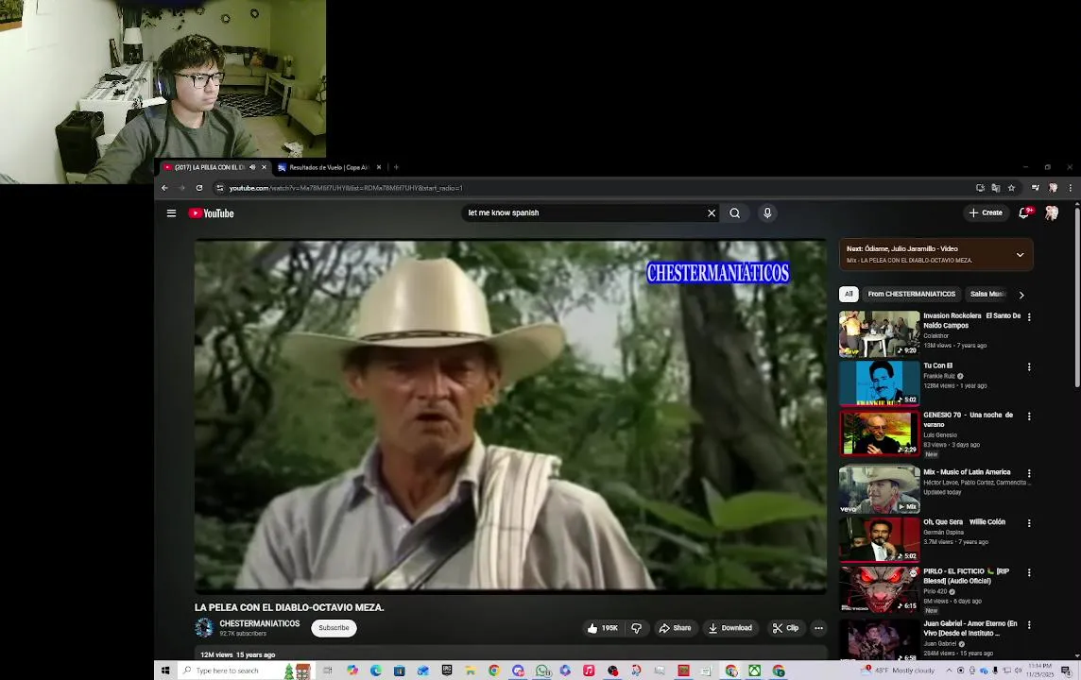Open a new browser tab
The width and height of the screenshot is (1081, 680).
(x=396, y=167)
